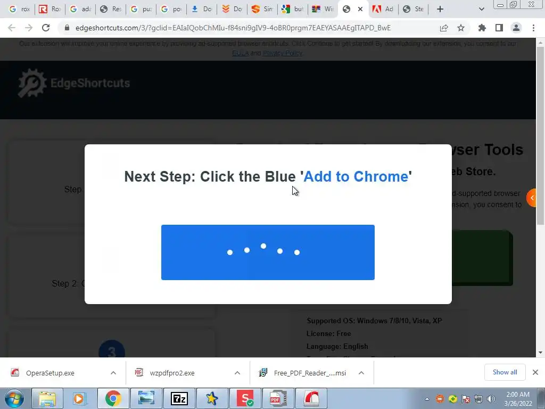Bookmark this tab with the star icon

tap(461, 28)
